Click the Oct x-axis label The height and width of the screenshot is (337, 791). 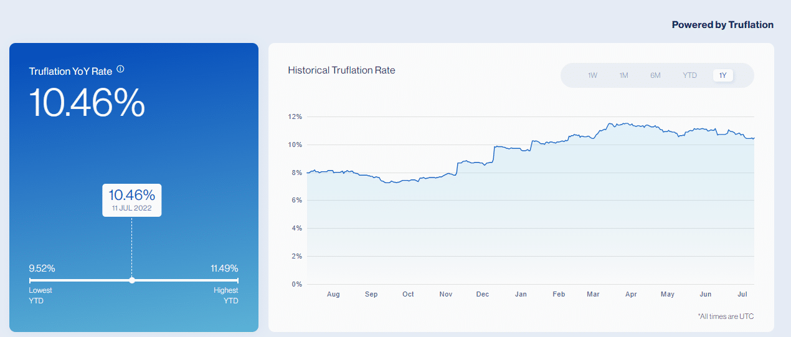pyautogui.click(x=408, y=294)
